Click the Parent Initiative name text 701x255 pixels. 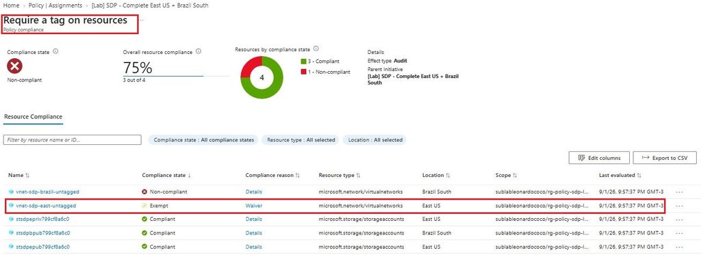click(x=413, y=79)
